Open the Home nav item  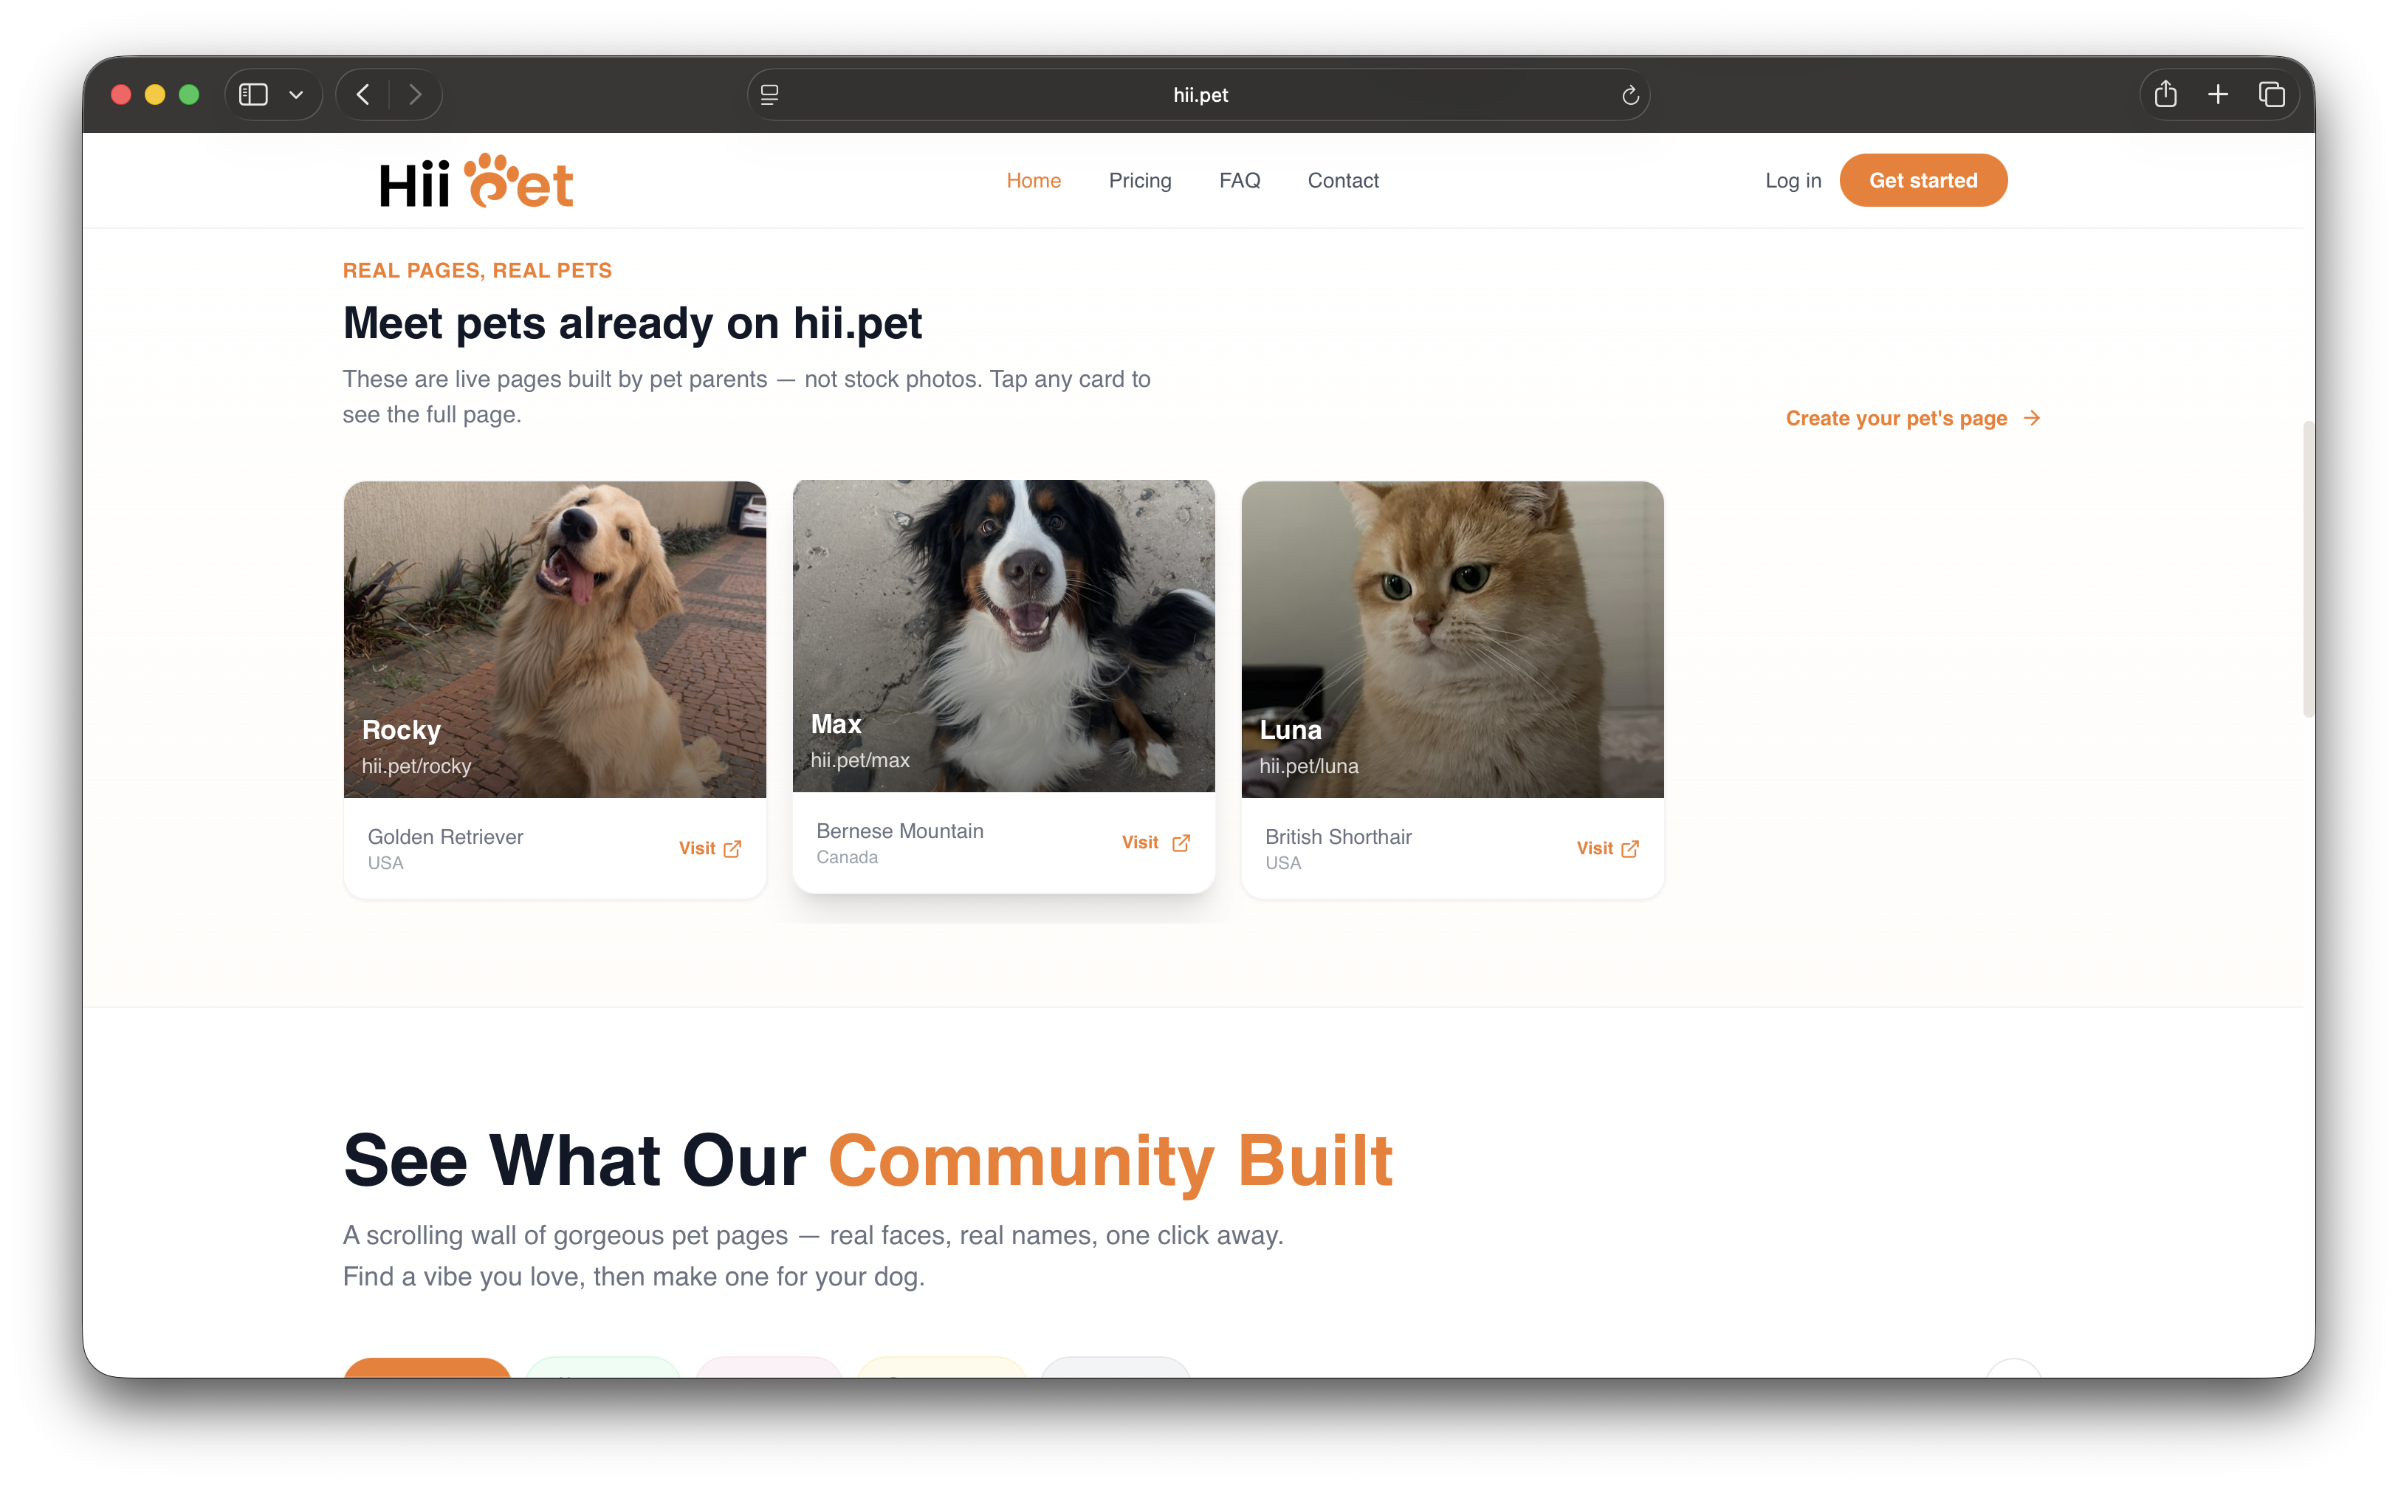click(1034, 180)
